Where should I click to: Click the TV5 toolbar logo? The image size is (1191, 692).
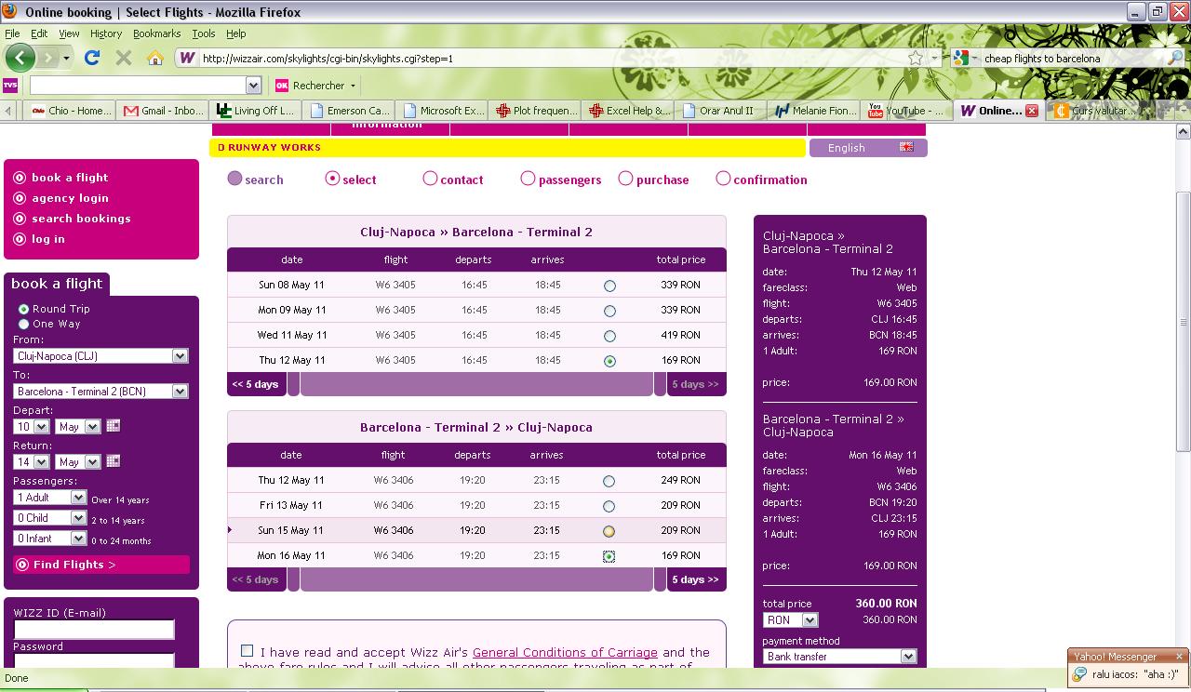[11, 86]
